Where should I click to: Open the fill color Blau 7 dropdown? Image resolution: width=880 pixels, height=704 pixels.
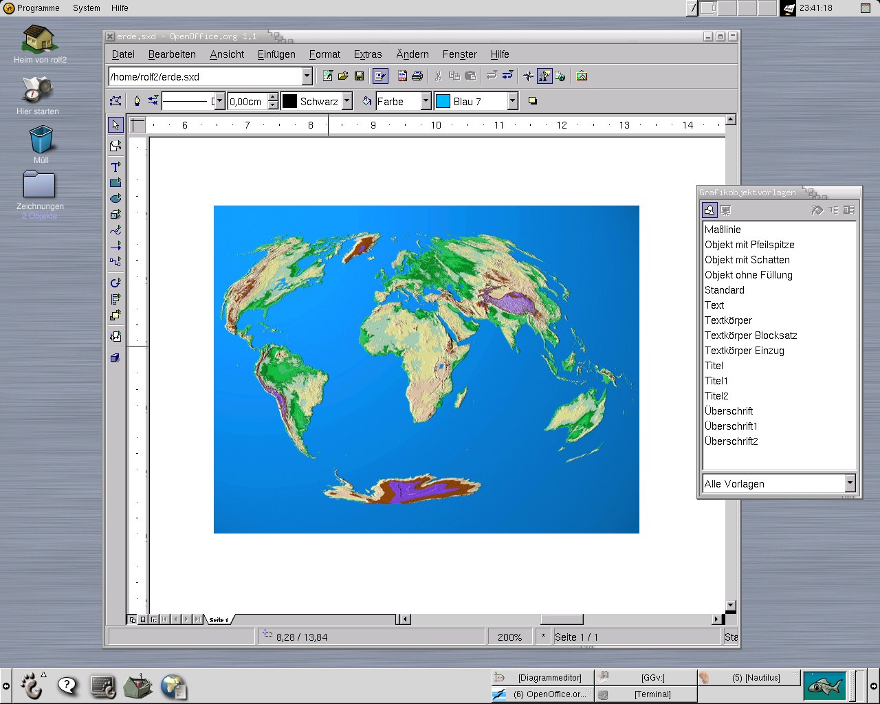[512, 101]
